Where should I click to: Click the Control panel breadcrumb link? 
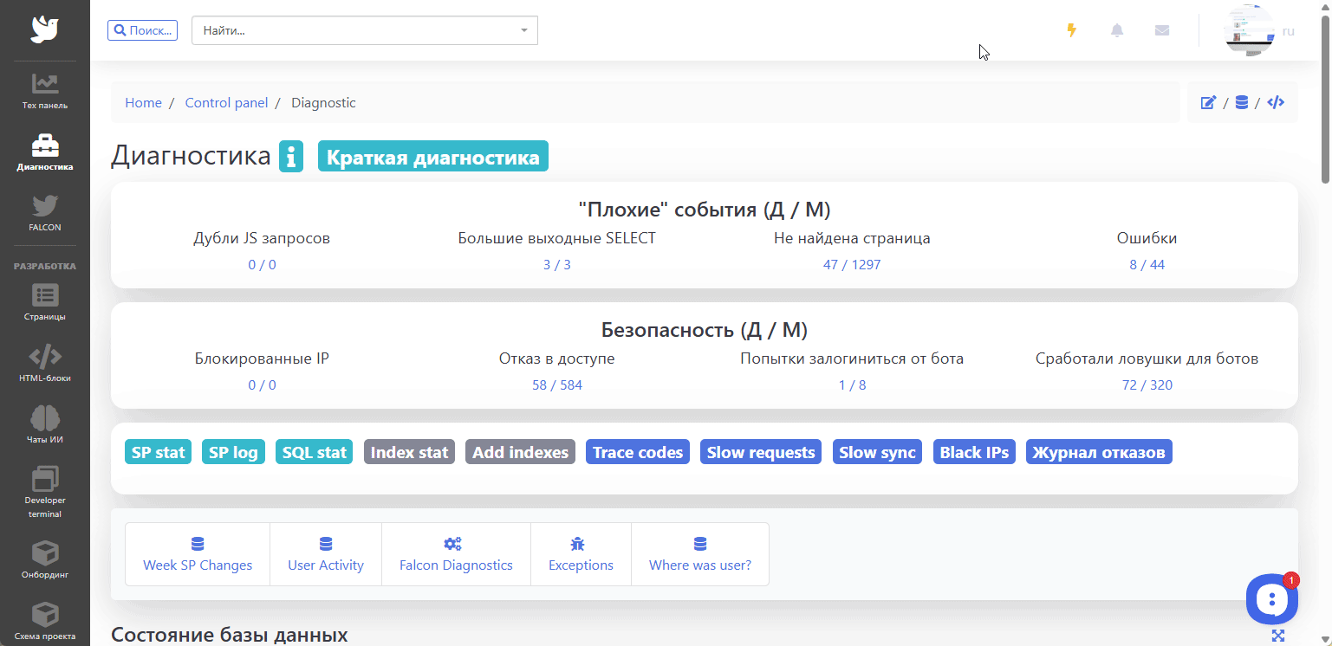tap(226, 103)
